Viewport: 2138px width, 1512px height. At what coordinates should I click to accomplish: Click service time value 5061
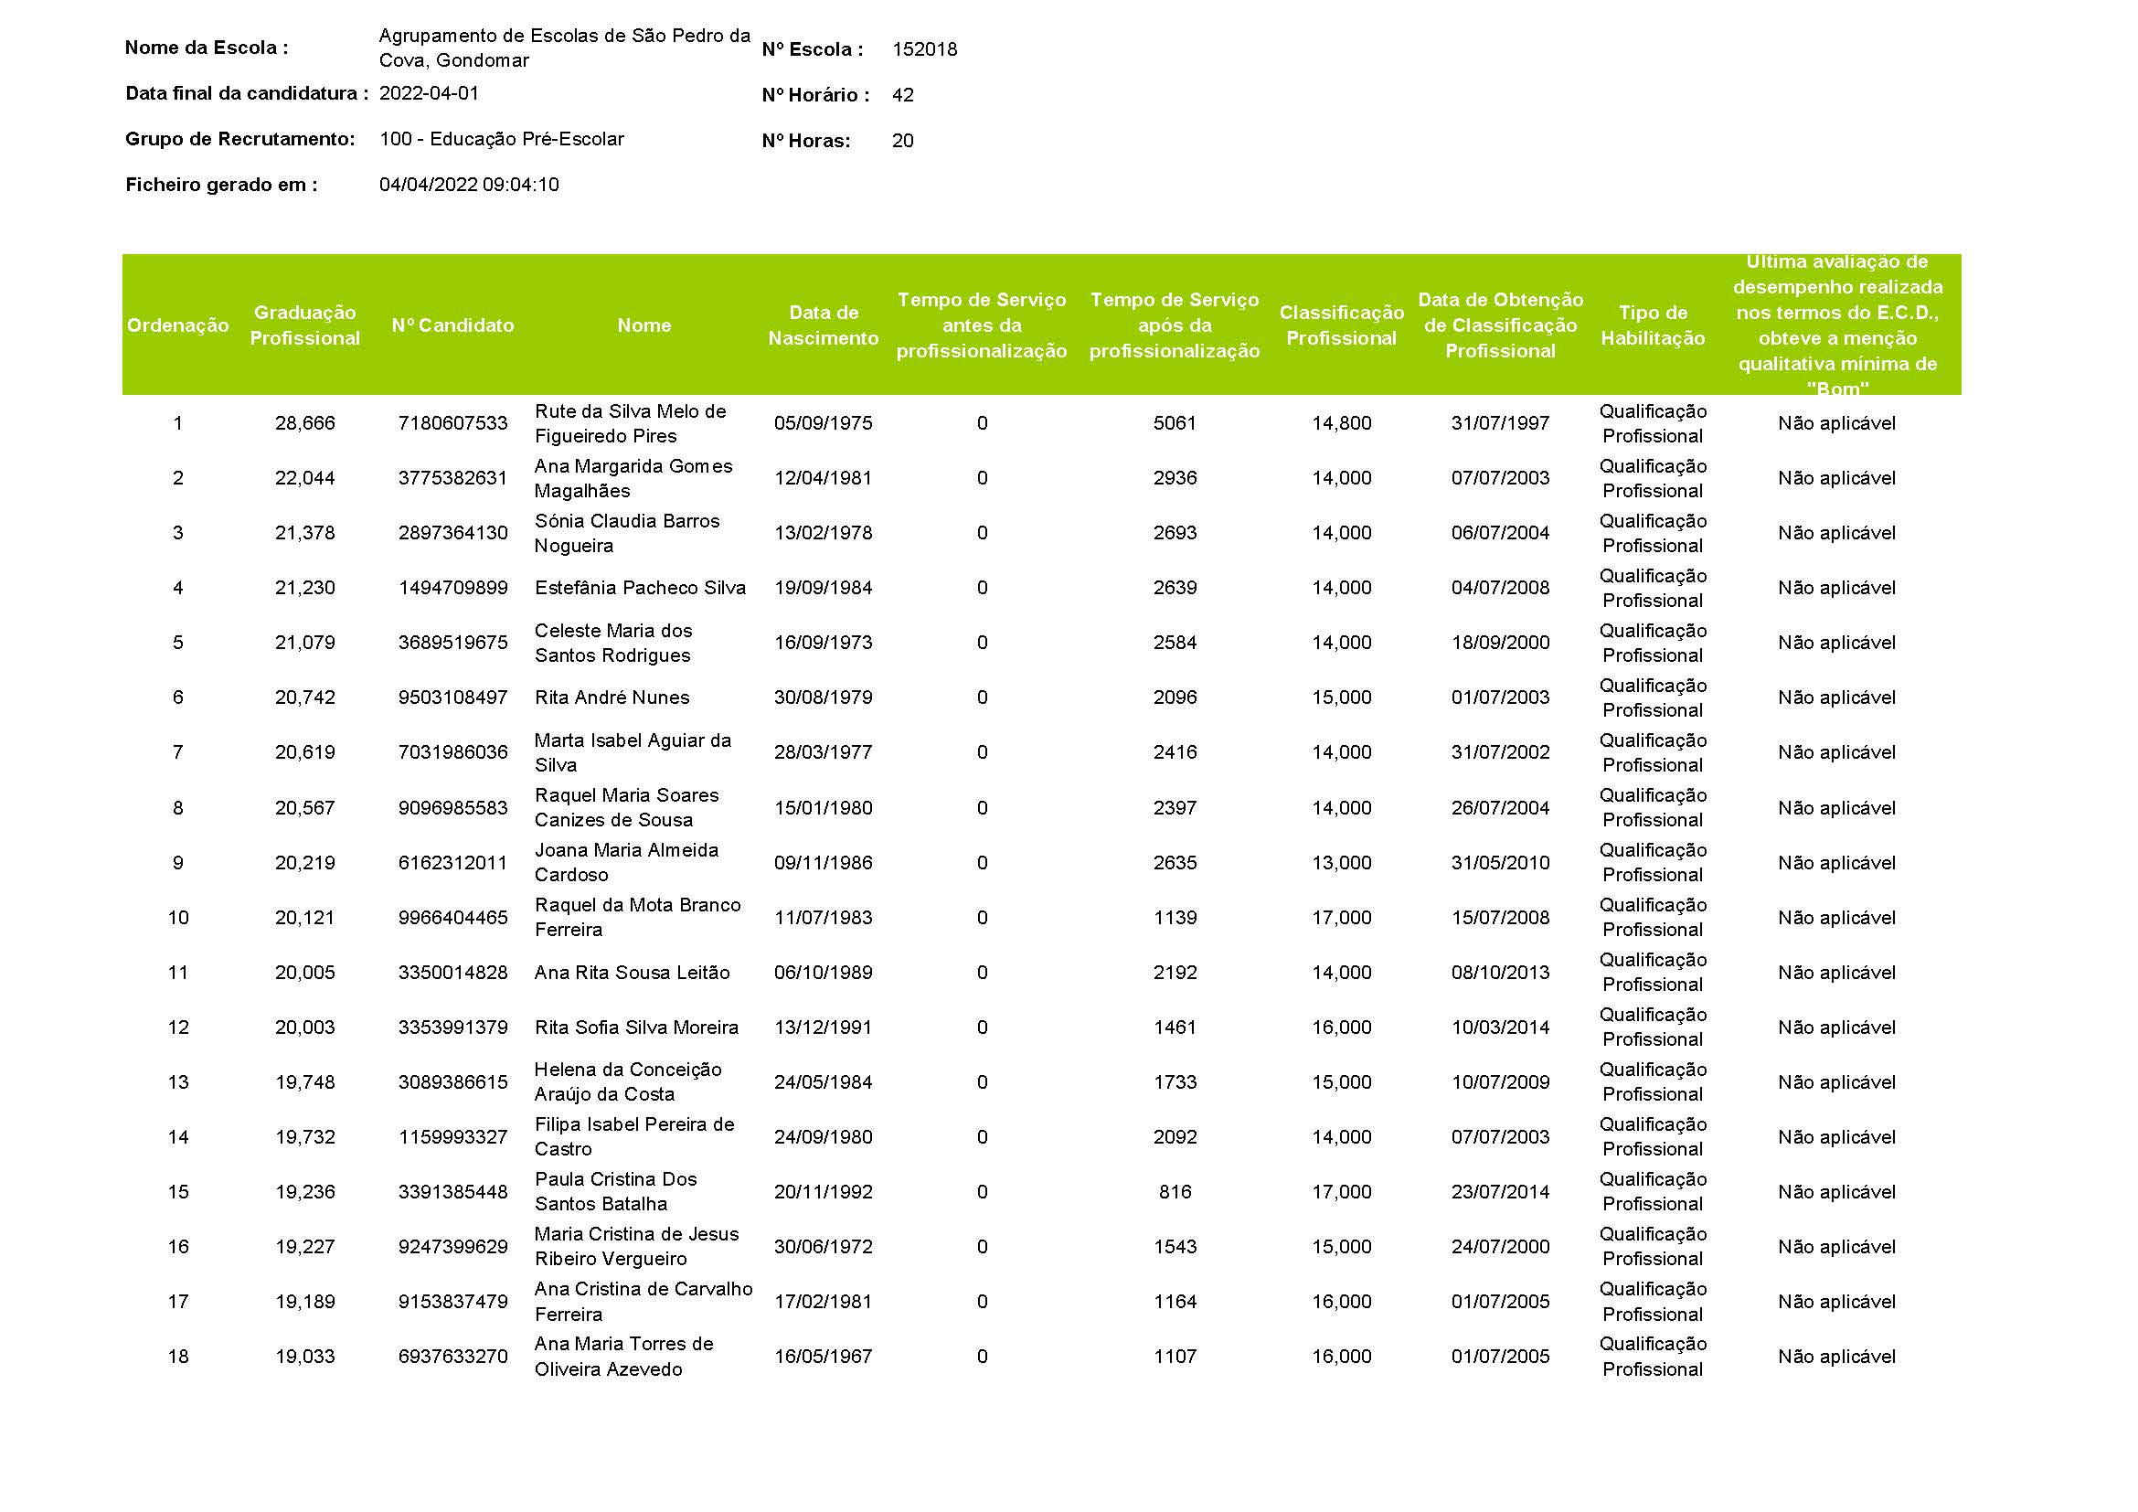1175,423
